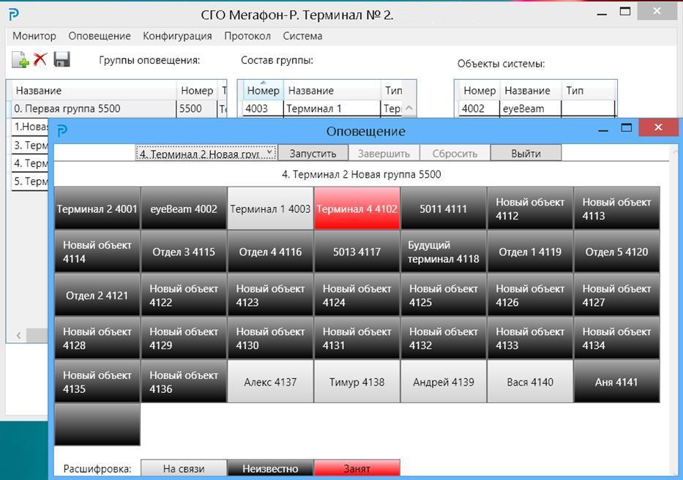
Task: Click the На связи legend swatch
Action: (x=184, y=468)
